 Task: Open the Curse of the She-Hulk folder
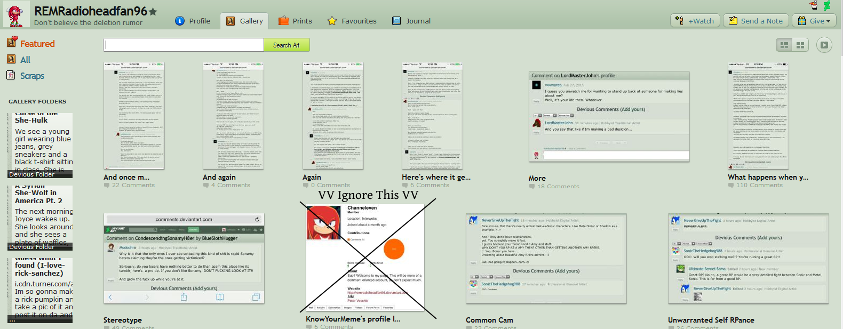click(41, 145)
